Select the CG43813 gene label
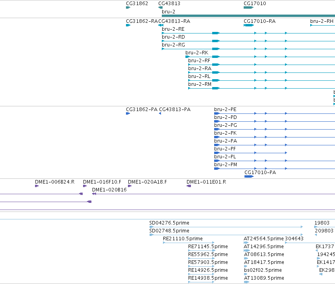Viewport: 335px width, 284px height. tap(169, 4)
